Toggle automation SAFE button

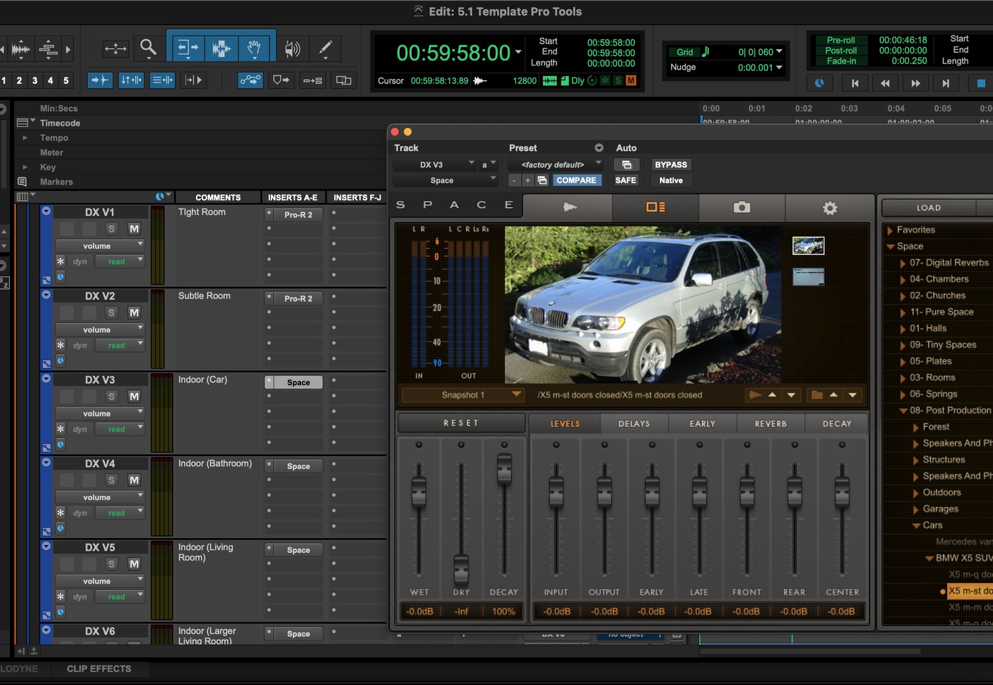pos(626,180)
